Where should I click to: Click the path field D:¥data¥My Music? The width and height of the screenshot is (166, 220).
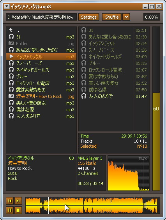pos(41,17)
